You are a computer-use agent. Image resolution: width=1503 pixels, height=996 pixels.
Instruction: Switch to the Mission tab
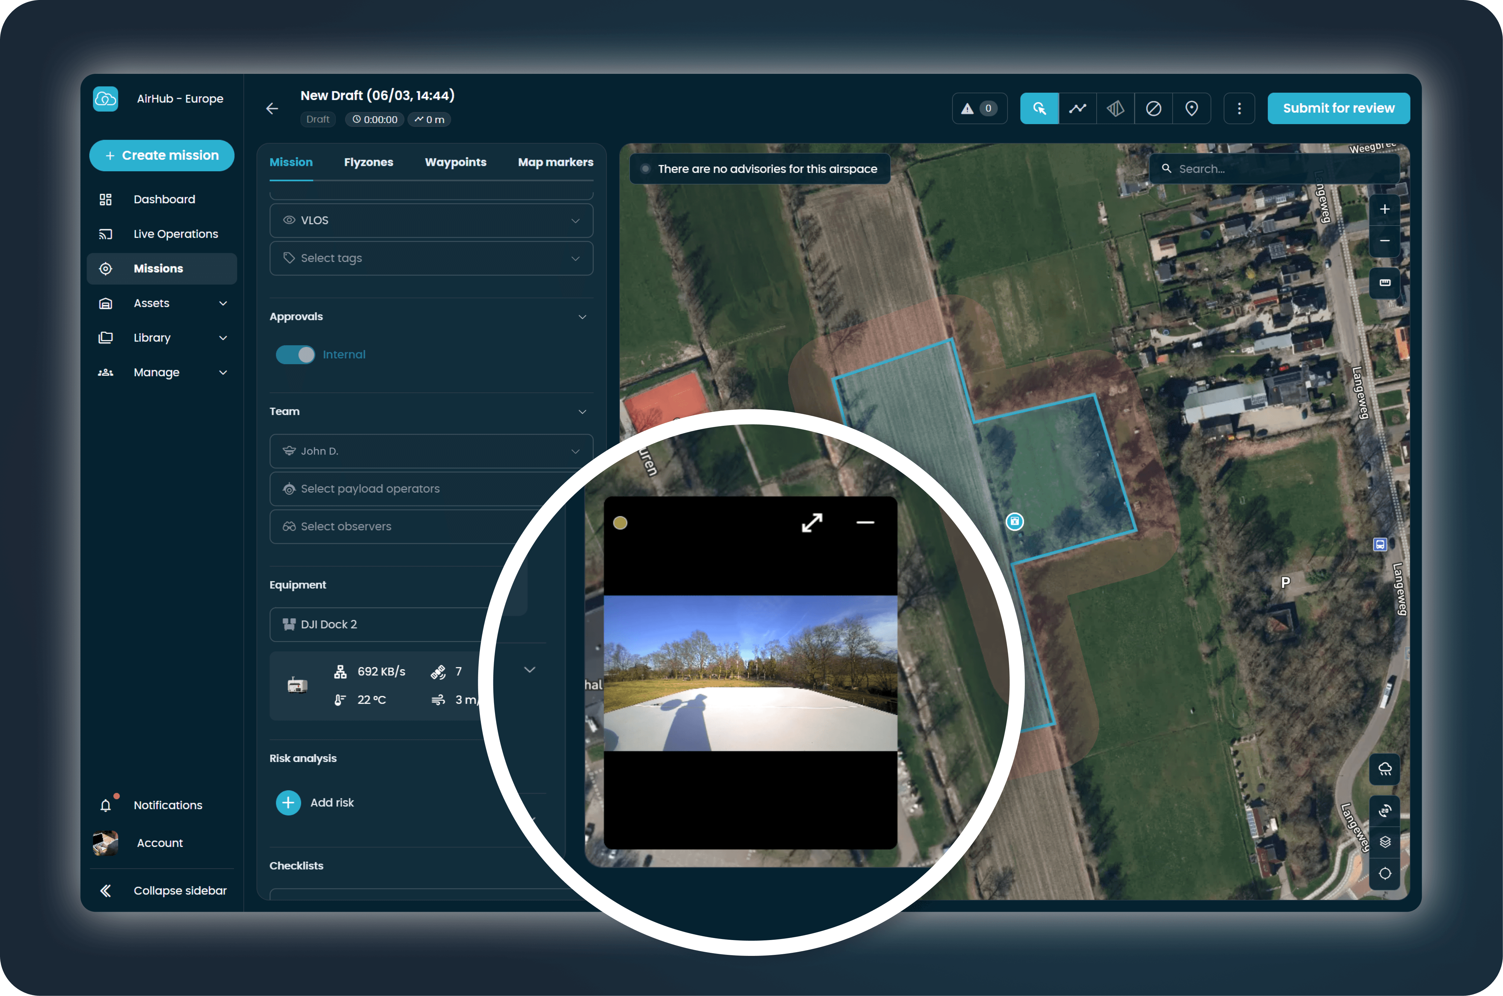pyautogui.click(x=291, y=163)
